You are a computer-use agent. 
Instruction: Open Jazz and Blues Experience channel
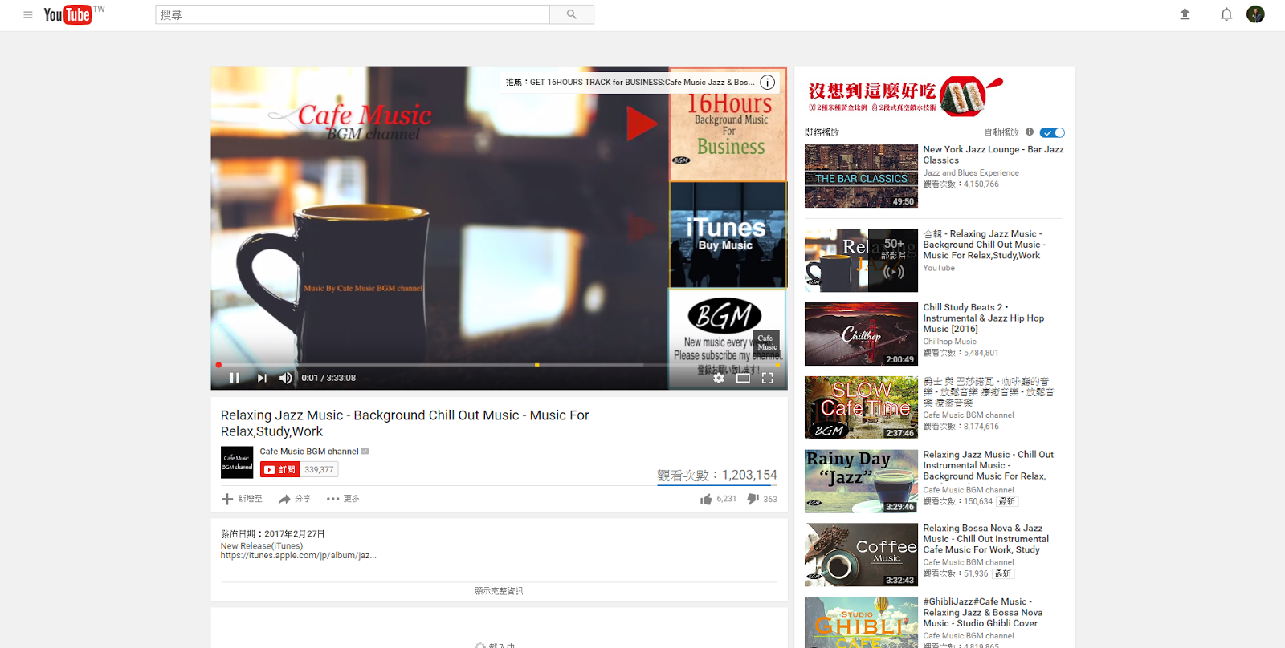click(x=971, y=172)
